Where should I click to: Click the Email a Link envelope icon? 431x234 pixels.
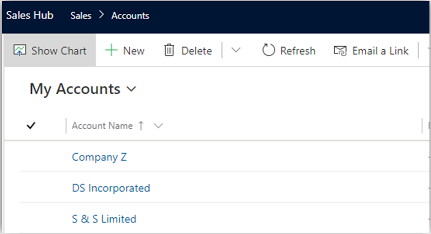340,51
